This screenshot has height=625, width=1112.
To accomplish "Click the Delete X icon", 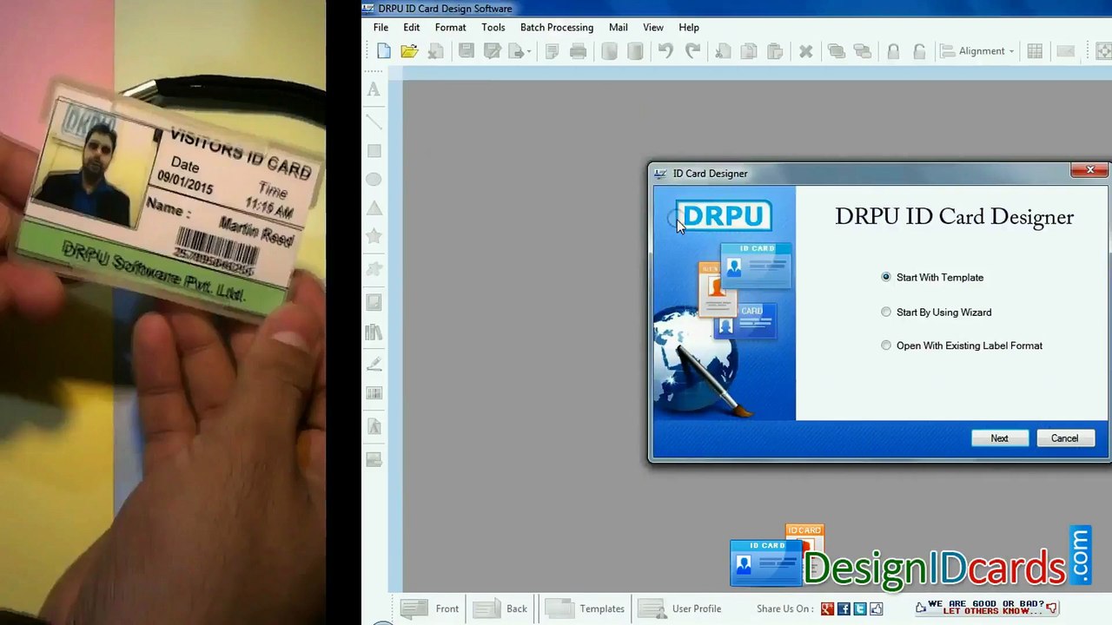I will pyautogui.click(x=806, y=51).
